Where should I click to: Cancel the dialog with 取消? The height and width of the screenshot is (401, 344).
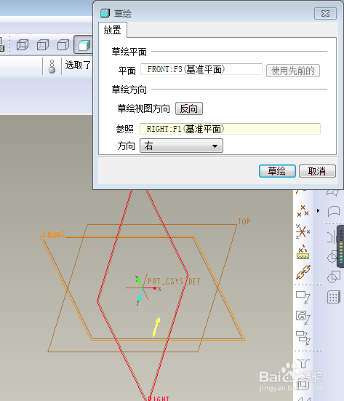(317, 171)
